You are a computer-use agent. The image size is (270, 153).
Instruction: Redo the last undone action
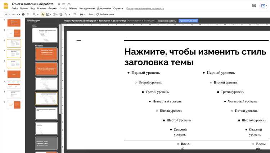tap(19, 14)
